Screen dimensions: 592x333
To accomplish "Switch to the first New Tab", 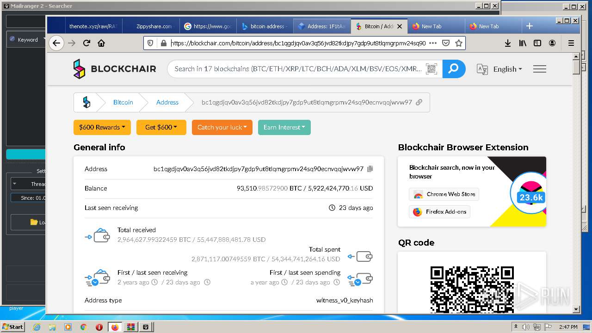I will [x=437, y=26].
